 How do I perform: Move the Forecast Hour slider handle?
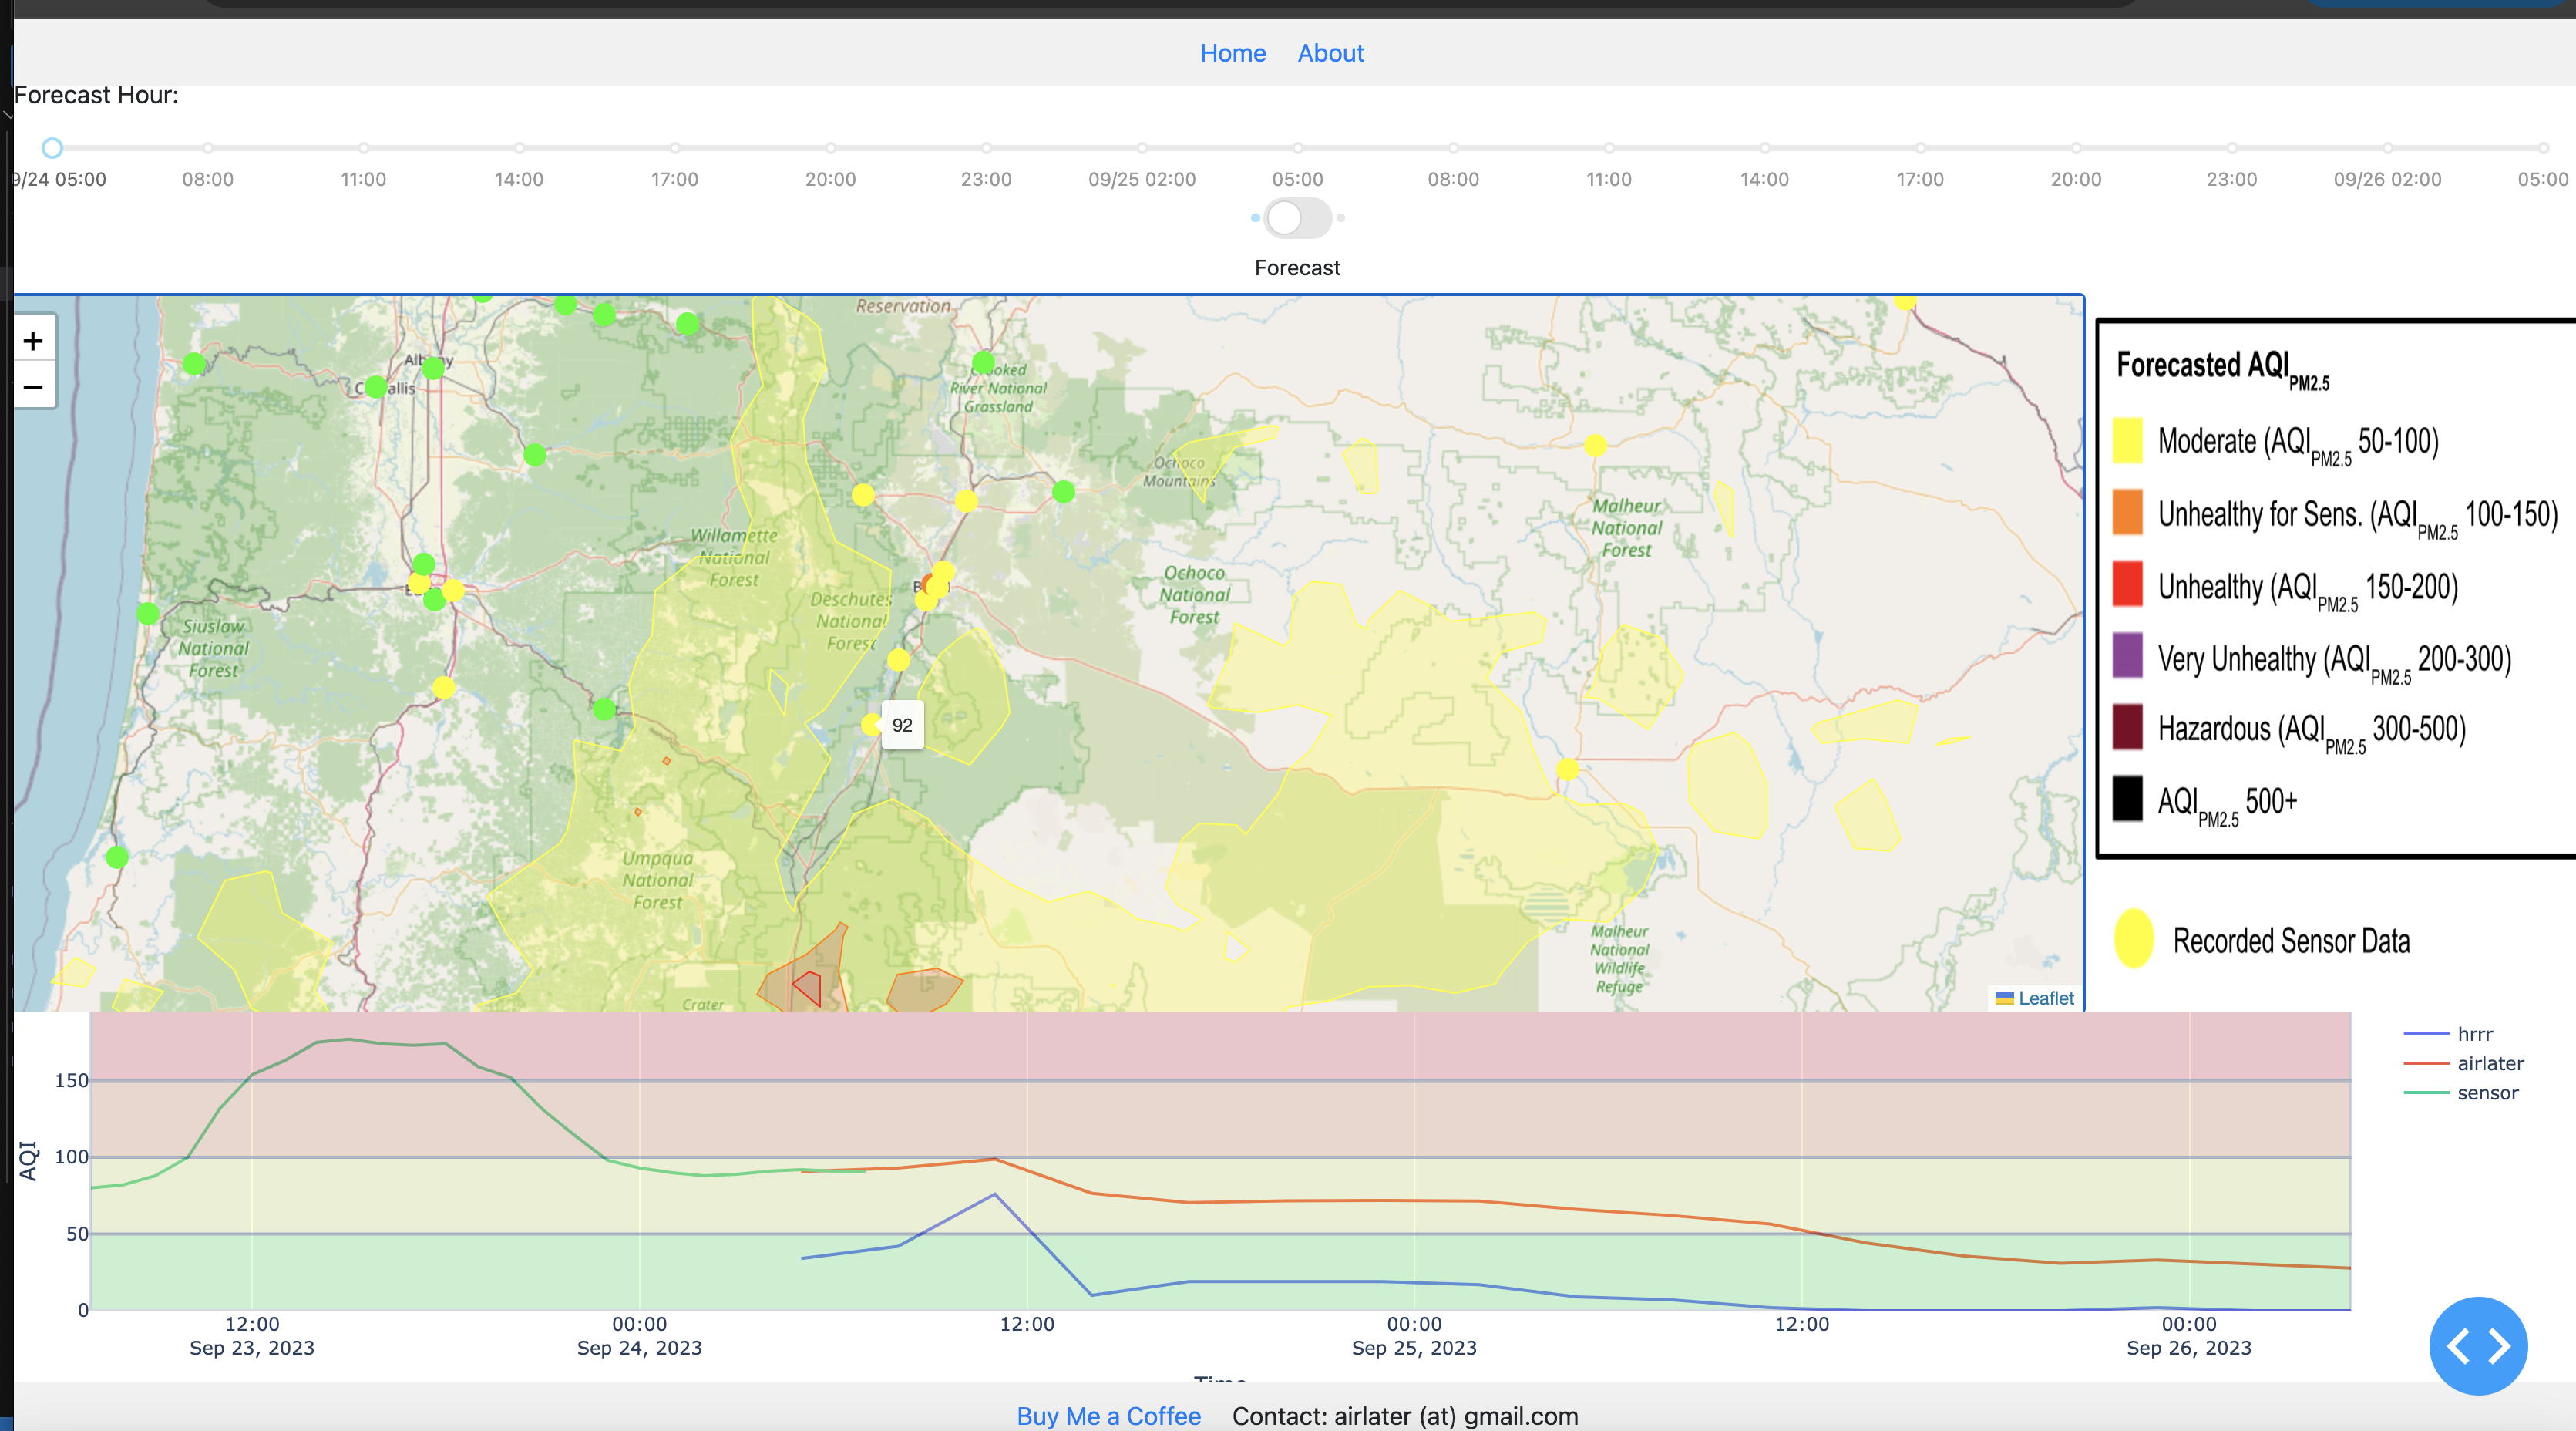click(53, 147)
